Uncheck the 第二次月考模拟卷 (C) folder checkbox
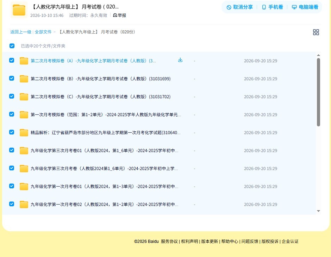 pyautogui.click(x=12, y=96)
